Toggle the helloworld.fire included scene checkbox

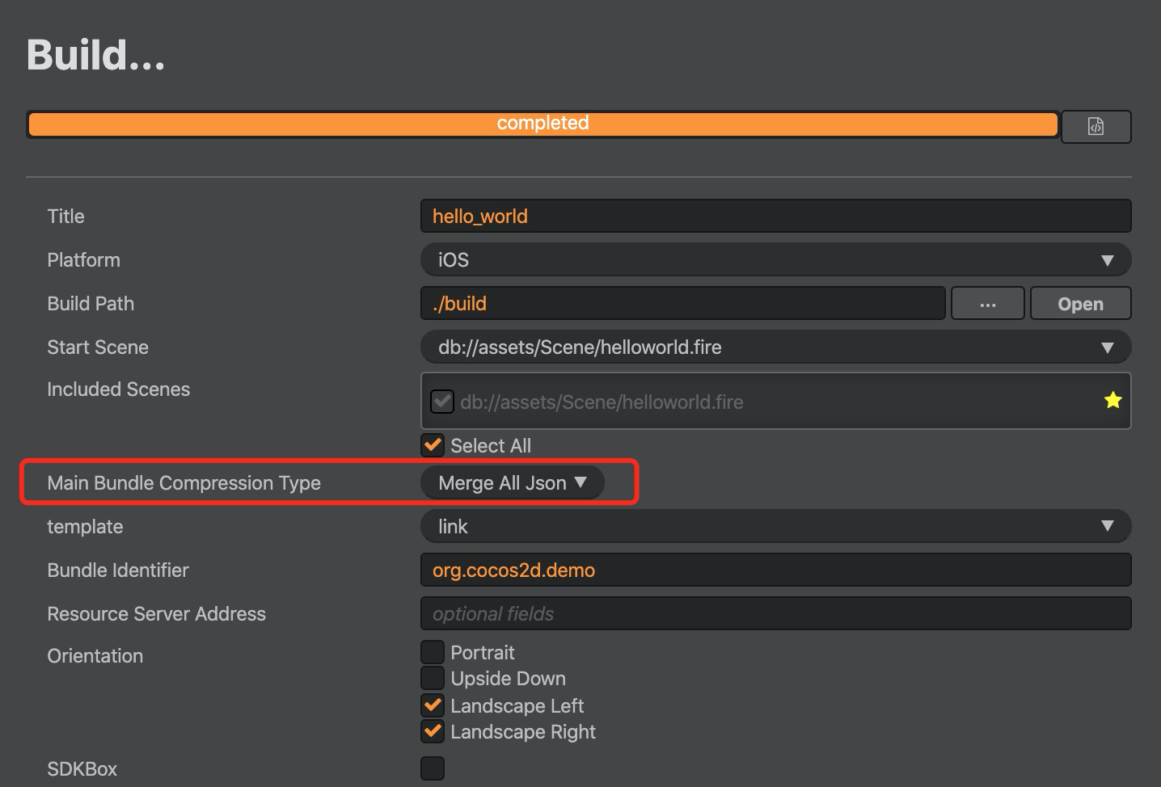(x=442, y=402)
